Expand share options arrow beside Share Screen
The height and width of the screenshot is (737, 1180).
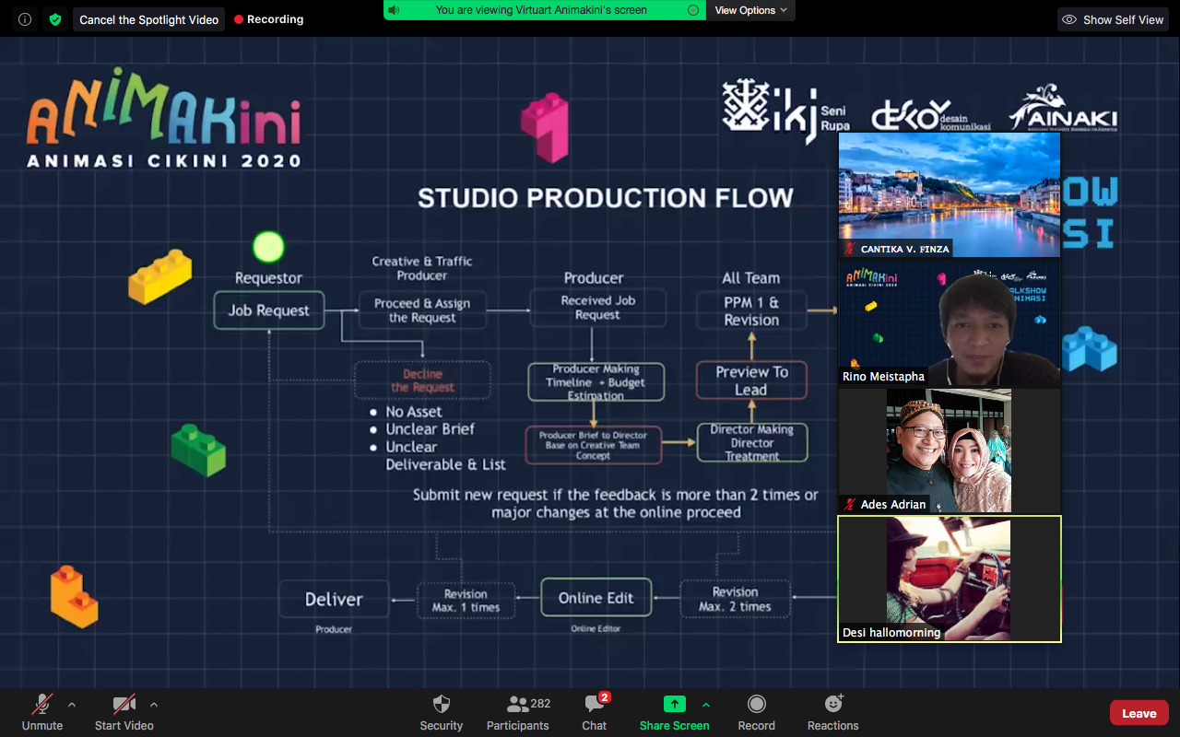click(x=706, y=705)
